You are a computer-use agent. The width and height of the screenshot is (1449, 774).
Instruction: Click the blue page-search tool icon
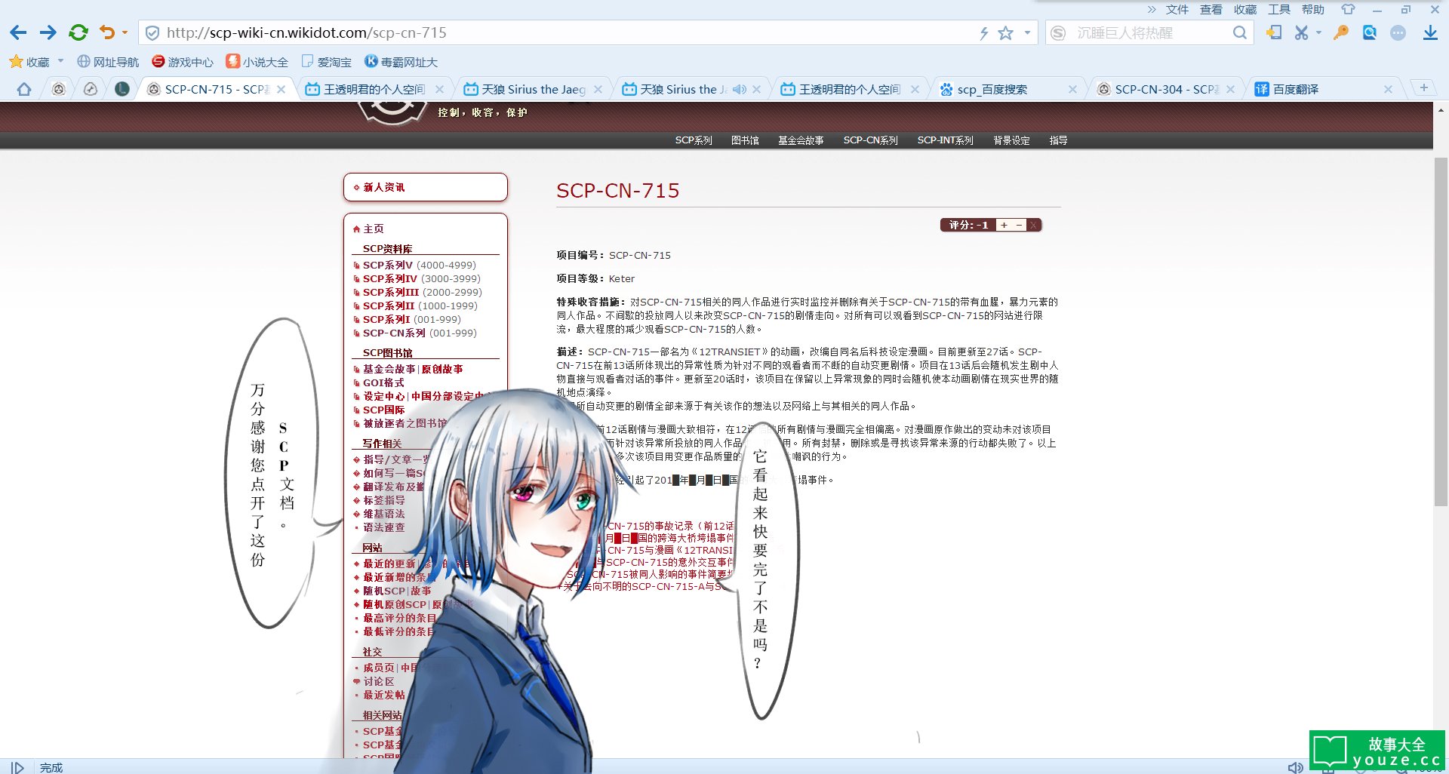click(x=1370, y=32)
